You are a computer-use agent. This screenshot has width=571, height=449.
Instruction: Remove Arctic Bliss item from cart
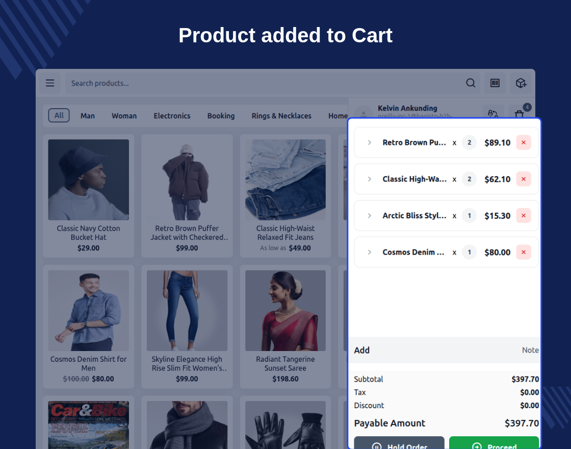pyautogui.click(x=523, y=215)
